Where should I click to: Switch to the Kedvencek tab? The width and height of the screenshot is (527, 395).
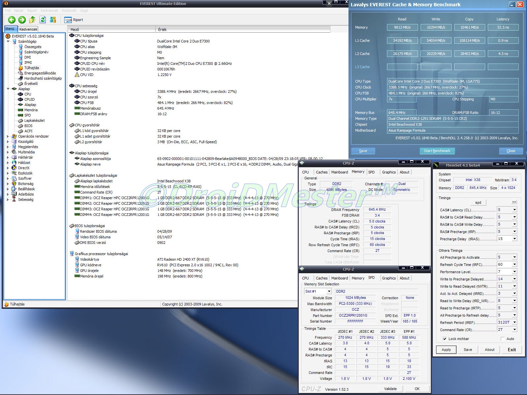point(28,29)
